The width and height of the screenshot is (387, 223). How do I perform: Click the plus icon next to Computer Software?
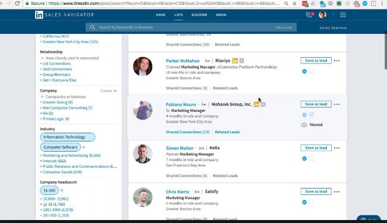[84, 147]
